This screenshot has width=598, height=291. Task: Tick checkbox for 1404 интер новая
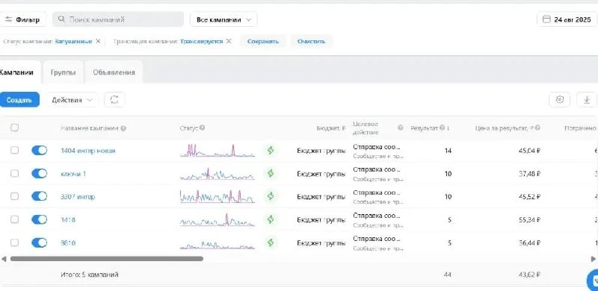coord(14,150)
